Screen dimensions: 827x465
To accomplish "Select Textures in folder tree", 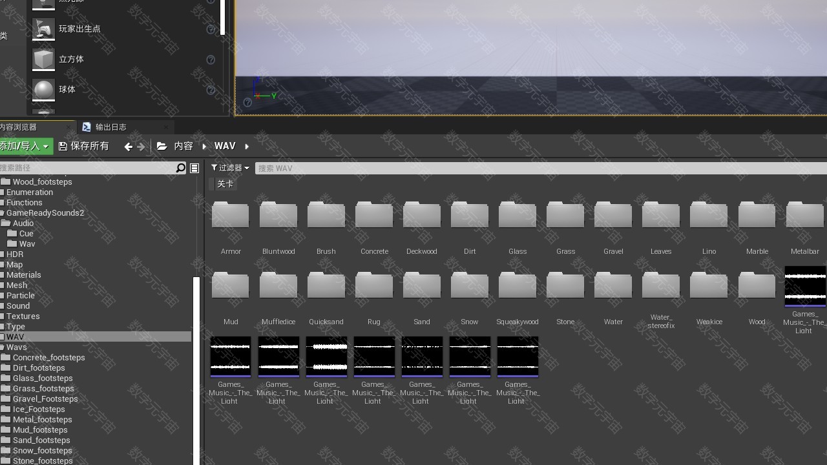I will click(23, 316).
